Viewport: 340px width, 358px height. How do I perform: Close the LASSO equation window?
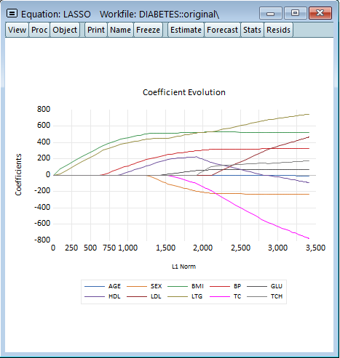pyautogui.click(x=320, y=13)
